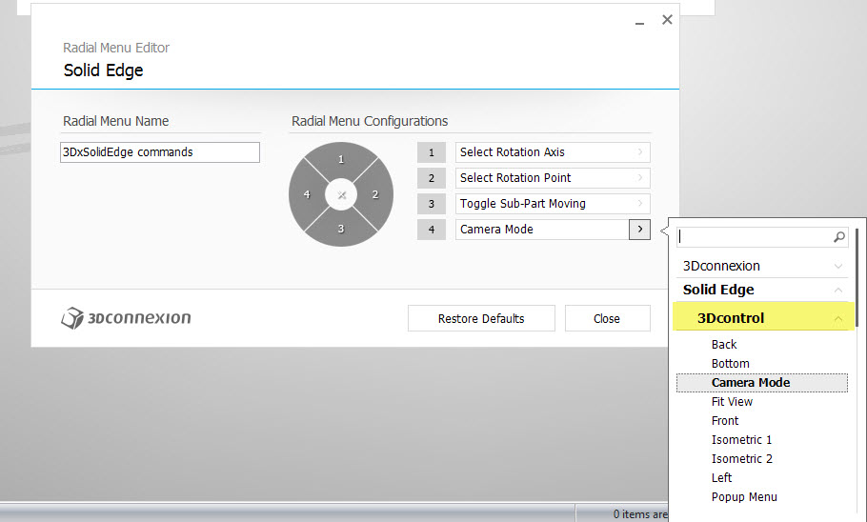
Task: Click the '0 items are' status bar text
Action: [x=639, y=514]
